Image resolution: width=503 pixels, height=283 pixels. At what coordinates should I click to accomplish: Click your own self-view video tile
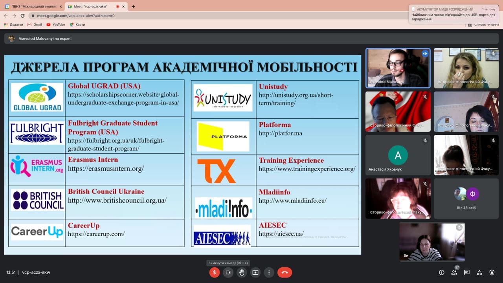pyautogui.click(x=432, y=242)
